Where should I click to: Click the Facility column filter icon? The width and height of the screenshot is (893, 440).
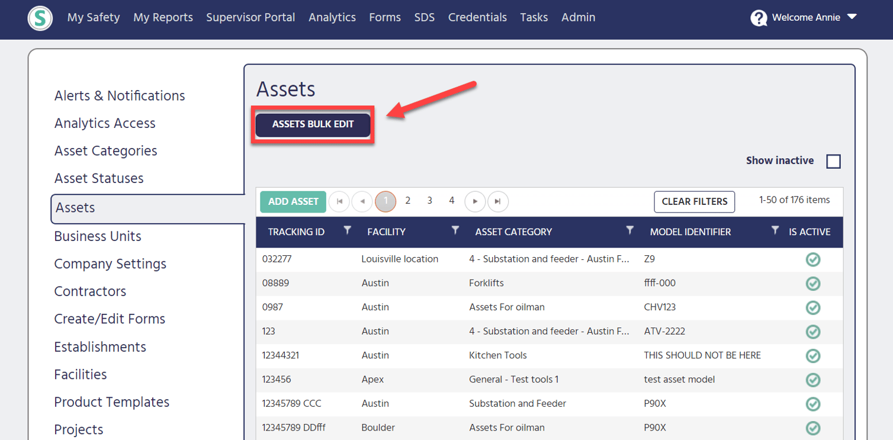click(x=455, y=230)
